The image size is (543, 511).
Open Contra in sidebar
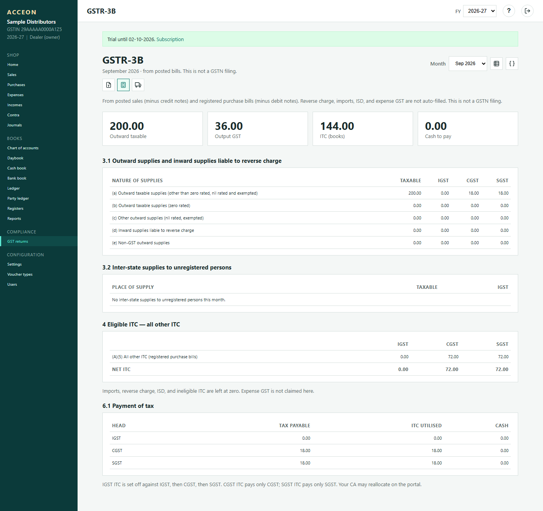coord(13,115)
